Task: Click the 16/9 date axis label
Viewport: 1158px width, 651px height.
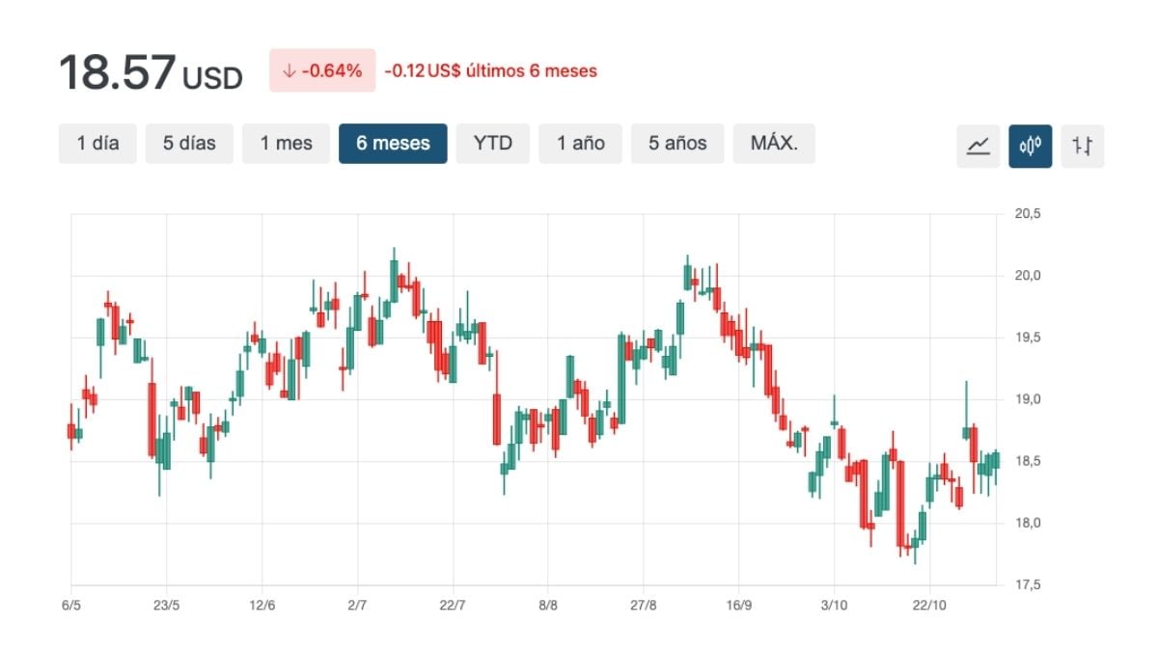Action: [x=738, y=606]
